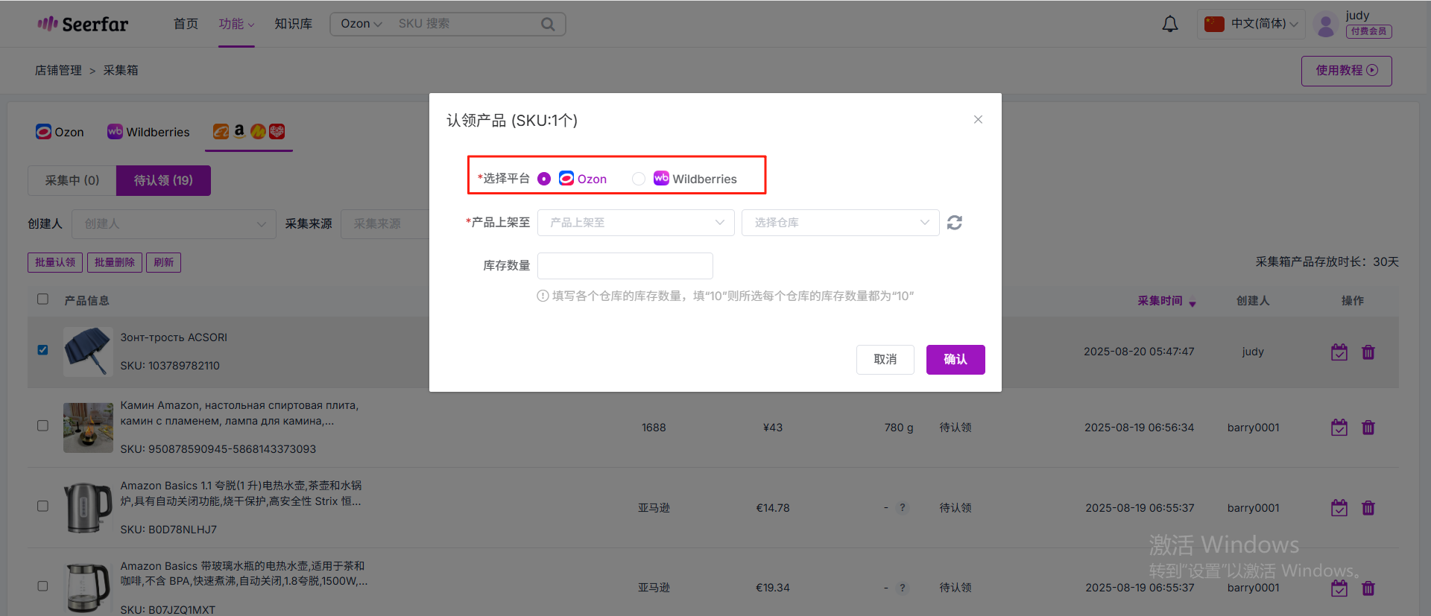Click SKU: 103789782110 text

[170, 366]
